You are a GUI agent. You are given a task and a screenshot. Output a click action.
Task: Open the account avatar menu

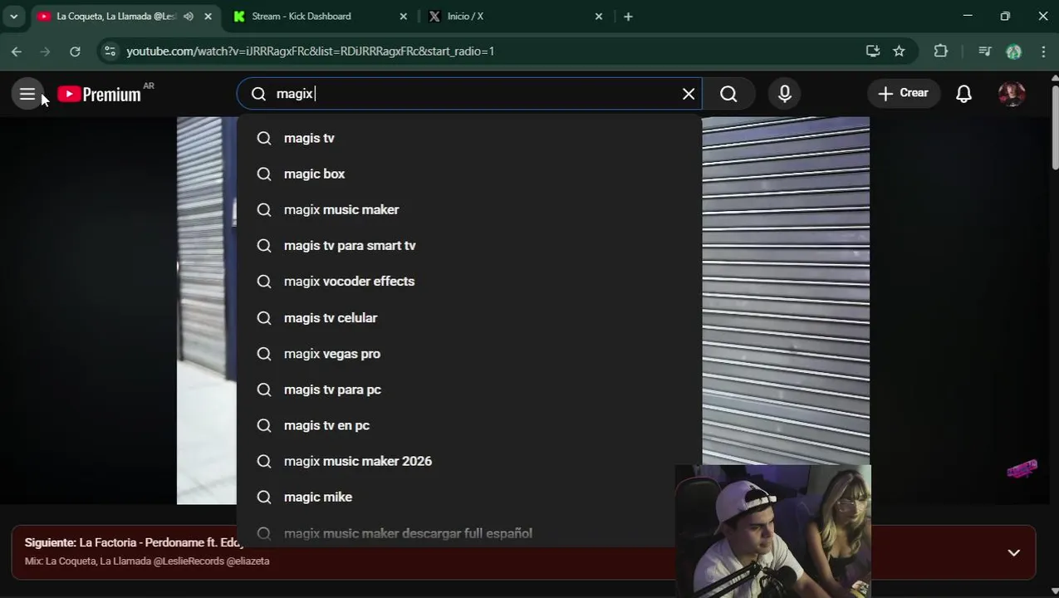(1012, 94)
